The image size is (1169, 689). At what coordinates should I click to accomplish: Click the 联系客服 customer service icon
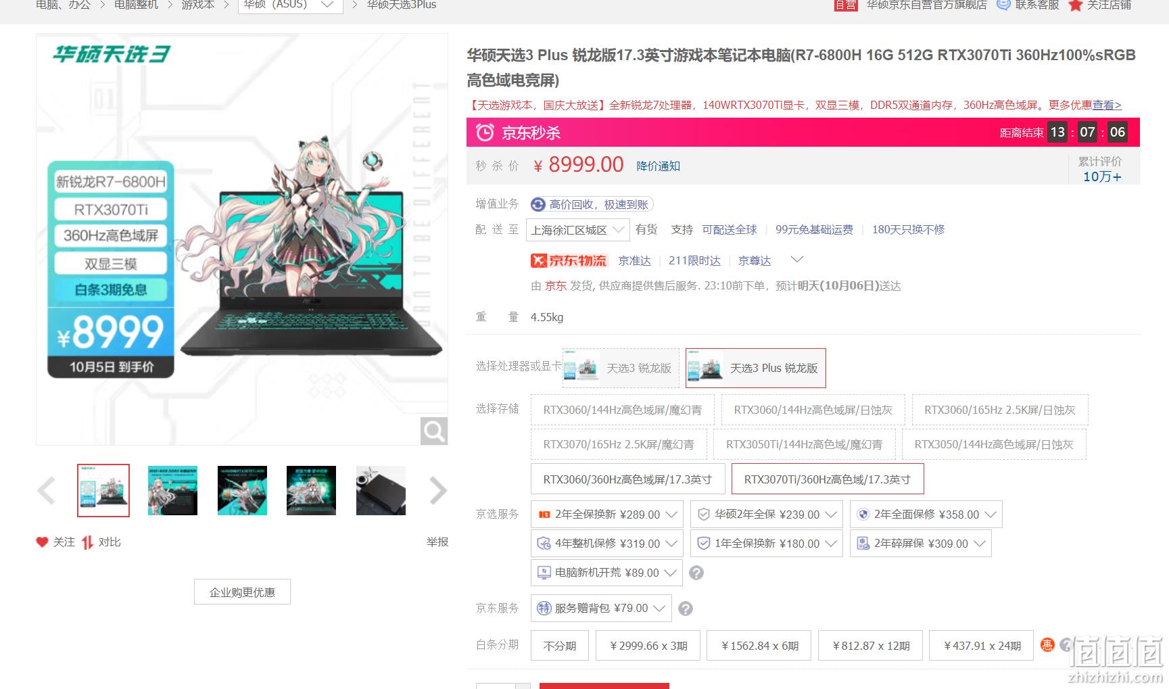1003,5
